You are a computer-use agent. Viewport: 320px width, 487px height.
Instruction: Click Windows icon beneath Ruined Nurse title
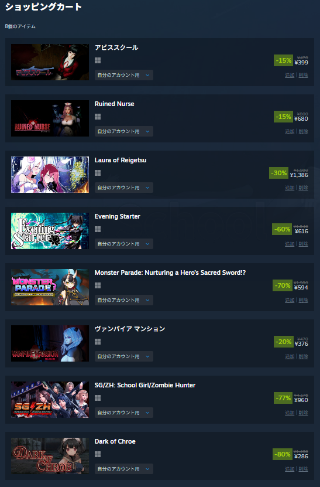(x=98, y=117)
